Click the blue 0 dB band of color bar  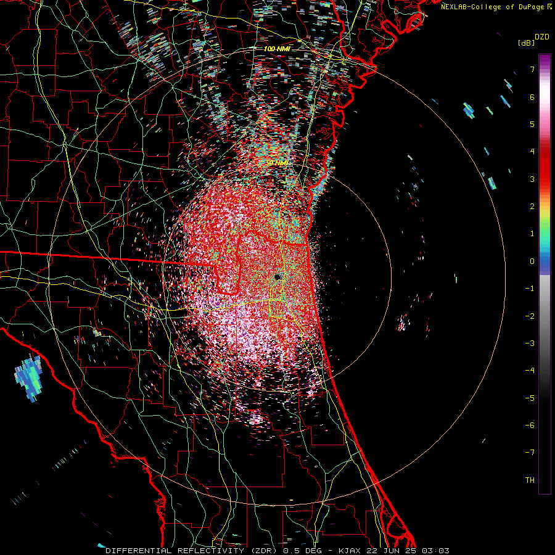click(545, 262)
